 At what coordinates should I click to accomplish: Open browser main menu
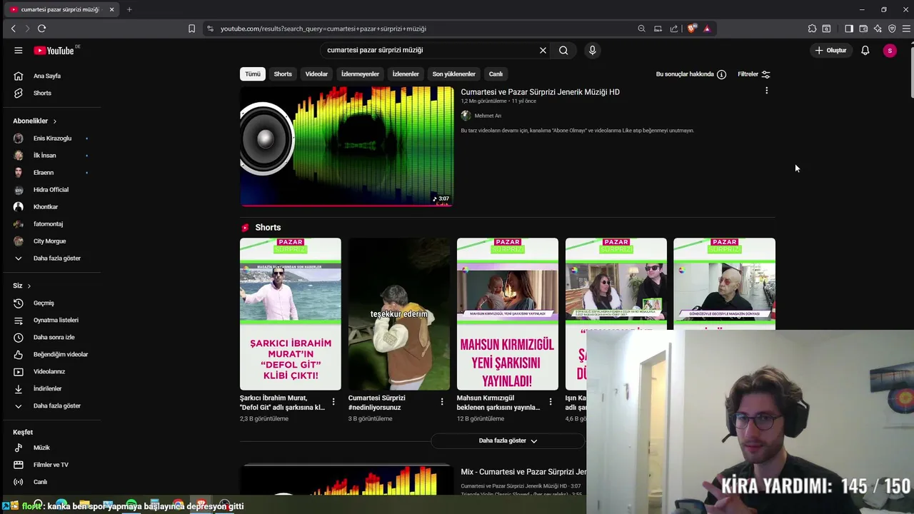(906, 29)
